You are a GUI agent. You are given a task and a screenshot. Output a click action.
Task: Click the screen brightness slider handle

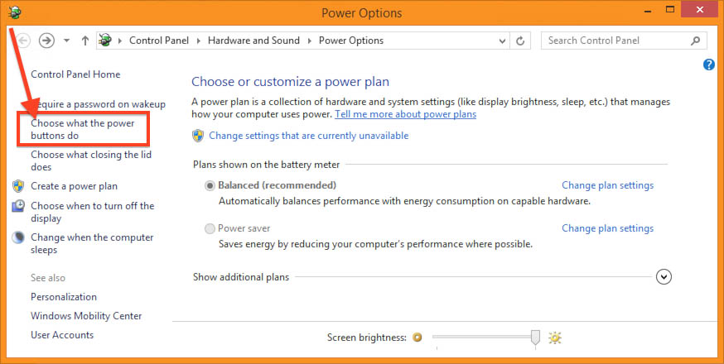coord(535,337)
